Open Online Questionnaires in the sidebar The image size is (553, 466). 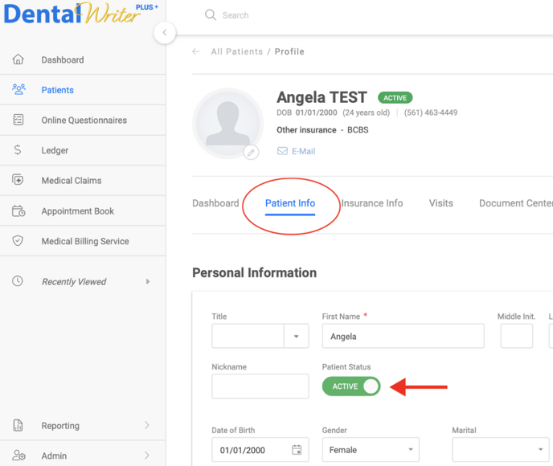83,120
